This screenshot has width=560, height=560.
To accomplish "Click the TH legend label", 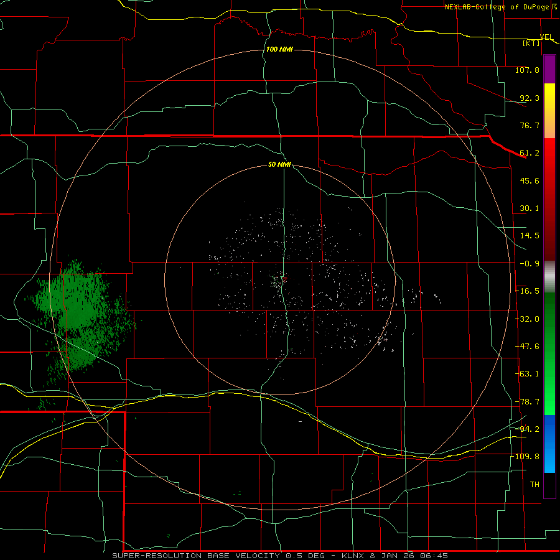I will [534, 485].
